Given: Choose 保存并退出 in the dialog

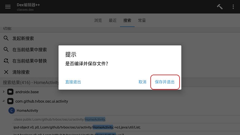Looking at the screenshot, I should pos(165,82).
